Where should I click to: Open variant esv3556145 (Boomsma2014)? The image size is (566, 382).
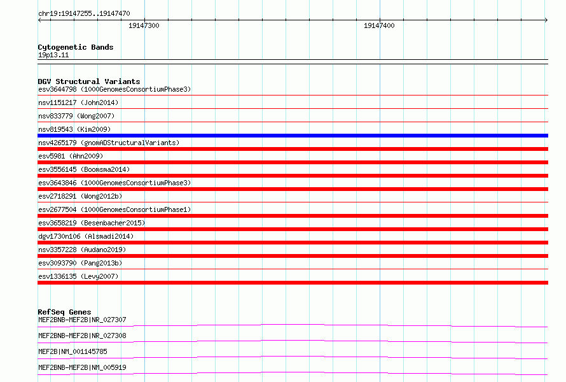(84, 169)
